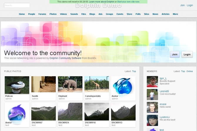Open the People menu item
The image size is (197, 131).
pos(31,14)
